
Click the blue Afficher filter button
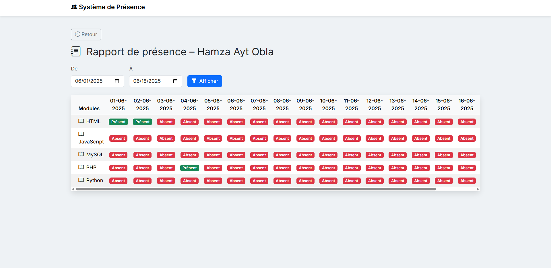pos(205,81)
